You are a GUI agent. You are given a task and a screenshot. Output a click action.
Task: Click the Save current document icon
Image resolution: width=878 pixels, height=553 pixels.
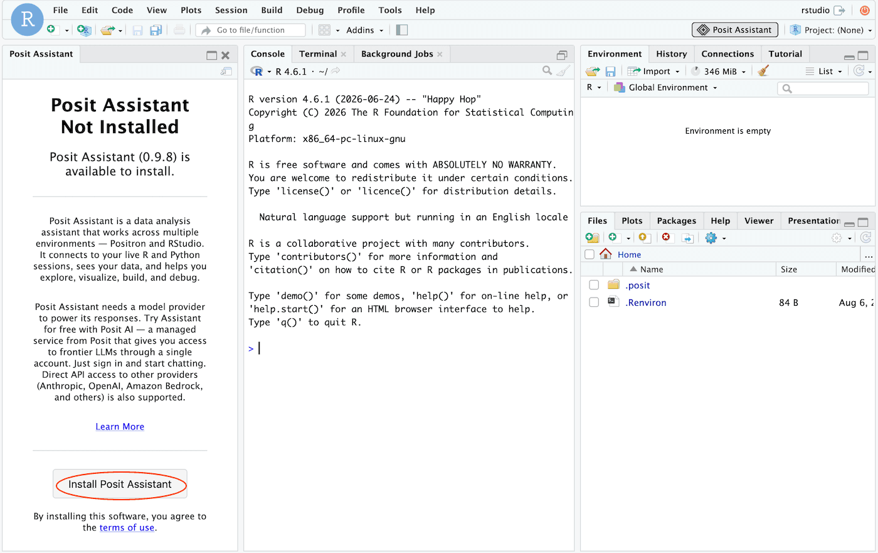137,30
